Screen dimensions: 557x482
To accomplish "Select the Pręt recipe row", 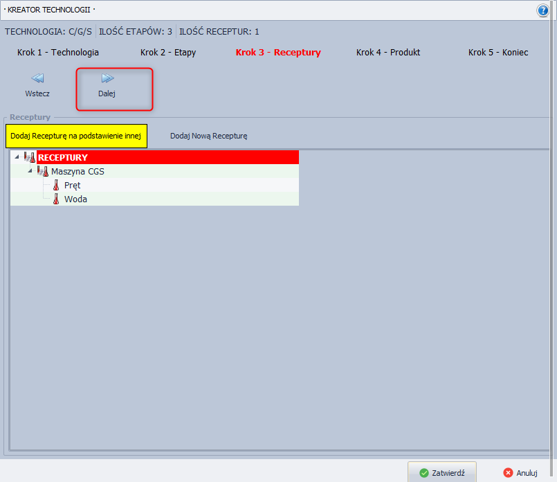I will coord(154,185).
